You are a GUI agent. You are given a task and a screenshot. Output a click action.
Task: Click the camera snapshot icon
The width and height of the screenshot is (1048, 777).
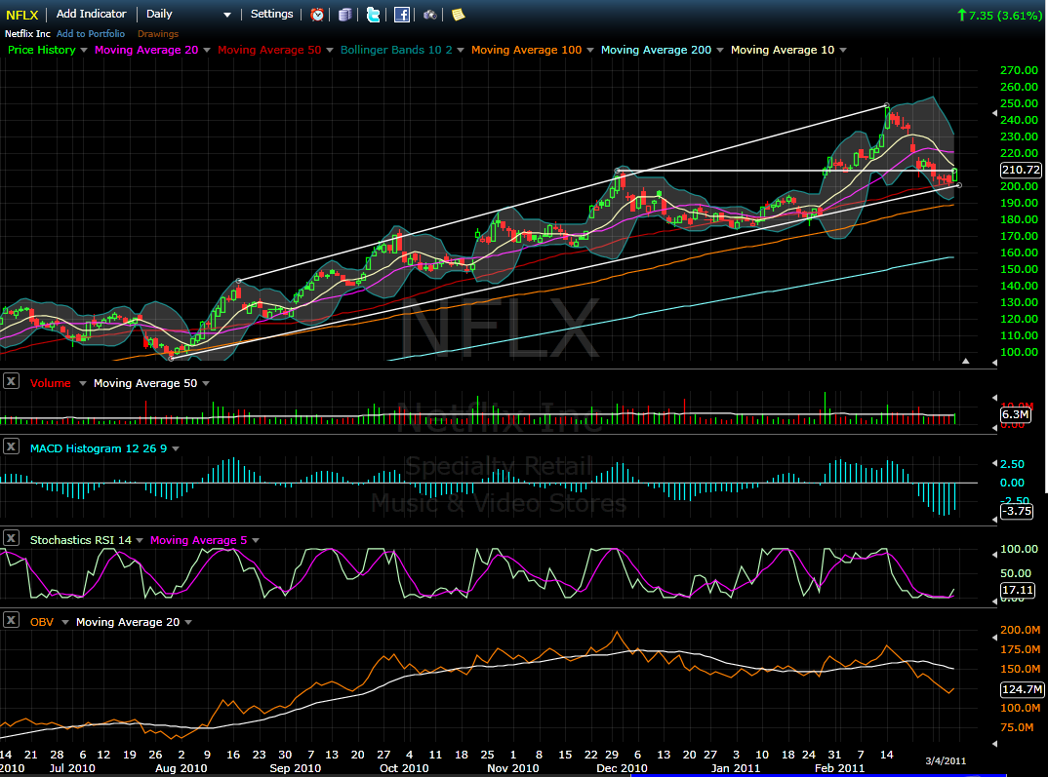coord(429,14)
